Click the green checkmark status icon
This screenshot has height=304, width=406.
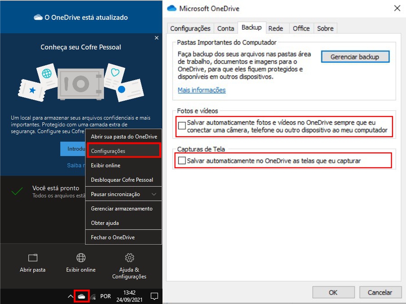17,191
